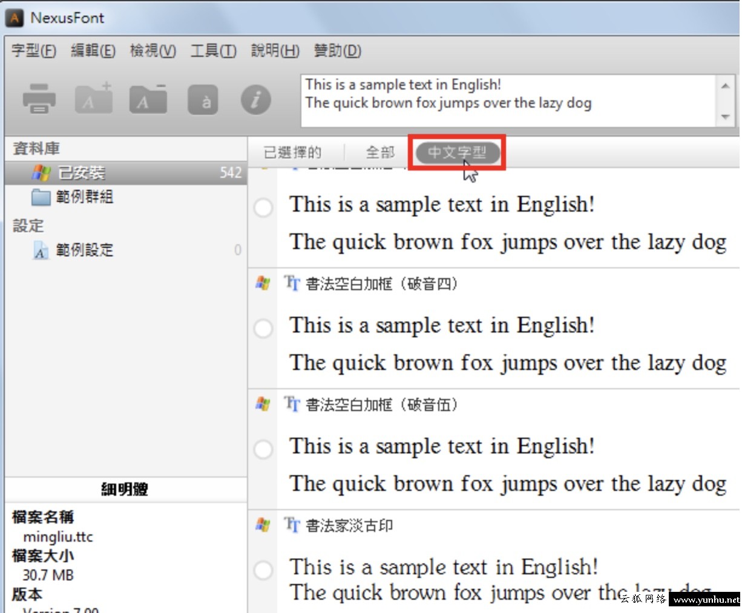Screen dimensions: 742x613
Task: Select the radio circle of the topmost font sample
Action: [263, 207]
